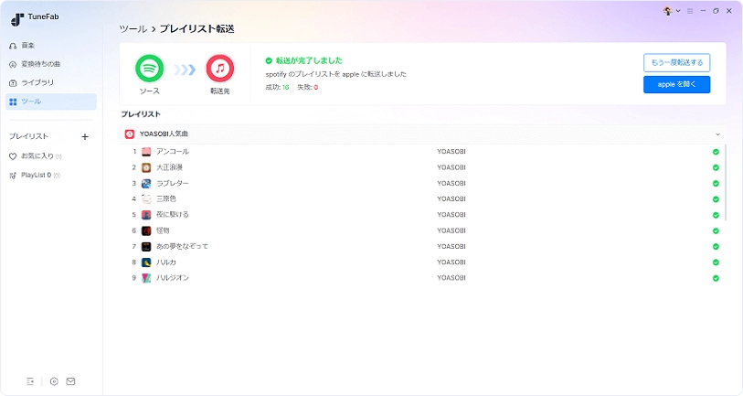
Task: Open the mail feedback icon
Action: 70,381
